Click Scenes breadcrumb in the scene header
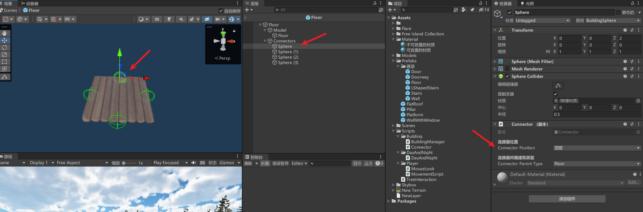643x212 pixels. [10, 10]
